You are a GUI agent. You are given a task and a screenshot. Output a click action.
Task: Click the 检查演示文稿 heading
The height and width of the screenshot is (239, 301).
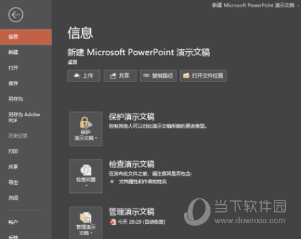(x=132, y=164)
